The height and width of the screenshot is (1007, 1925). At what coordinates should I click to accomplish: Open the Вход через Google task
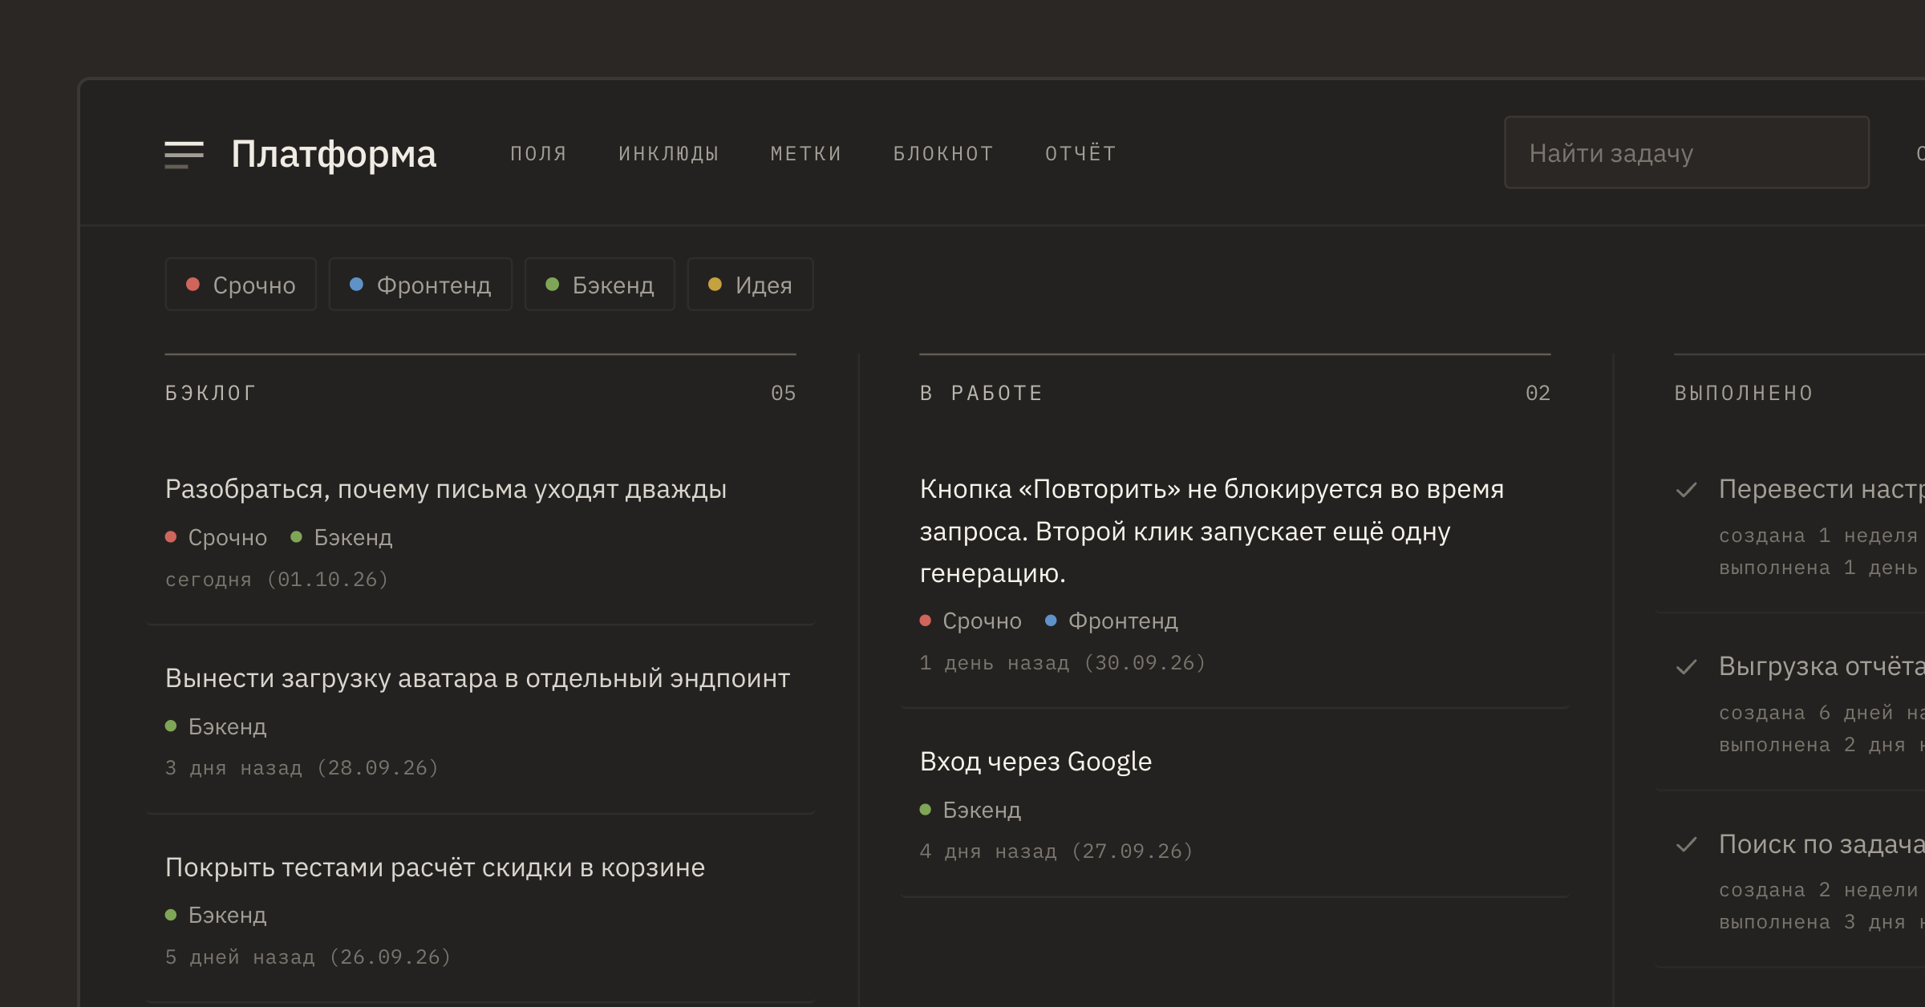click(x=1035, y=762)
